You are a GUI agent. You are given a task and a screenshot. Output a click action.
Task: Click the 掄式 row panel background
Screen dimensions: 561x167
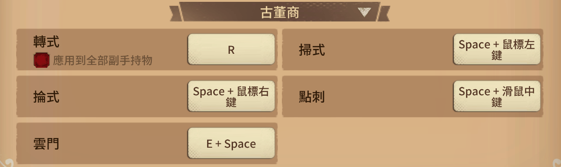147,97
